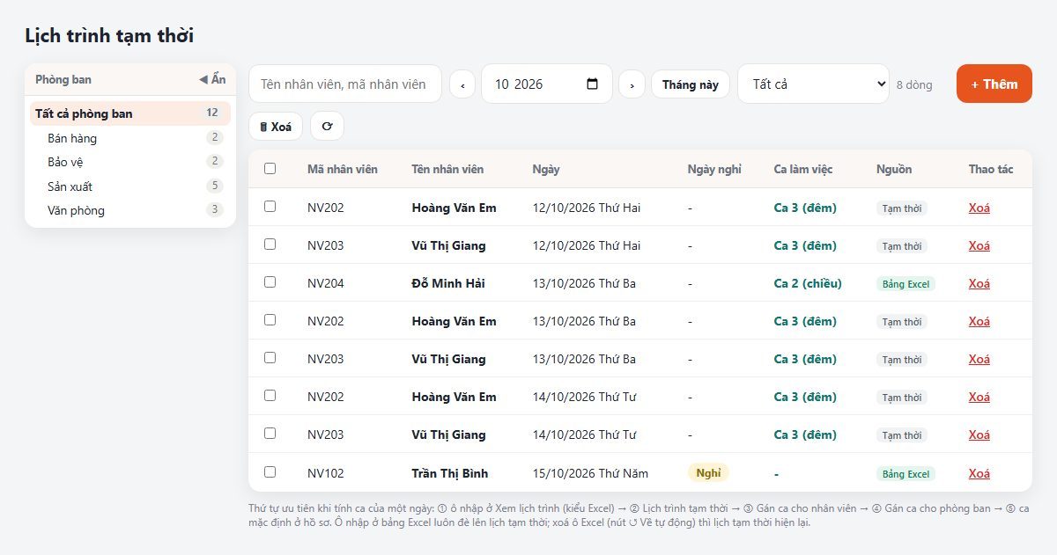This screenshot has width=1057, height=555.
Task: Click the 'Ca làm việc' column header
Action: click(803, 169)
